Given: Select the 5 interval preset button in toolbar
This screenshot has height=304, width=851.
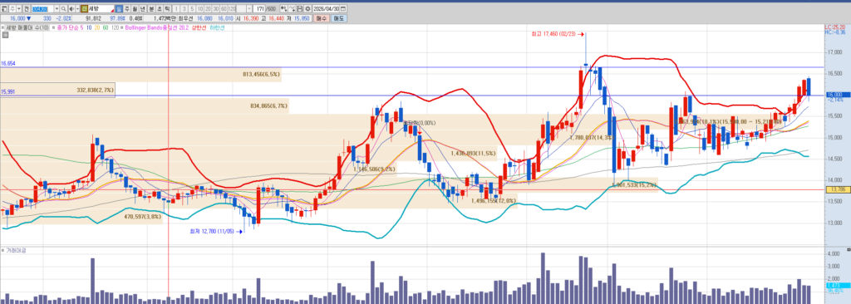Looking at the screenshot, I should click(x=192, y=9).
